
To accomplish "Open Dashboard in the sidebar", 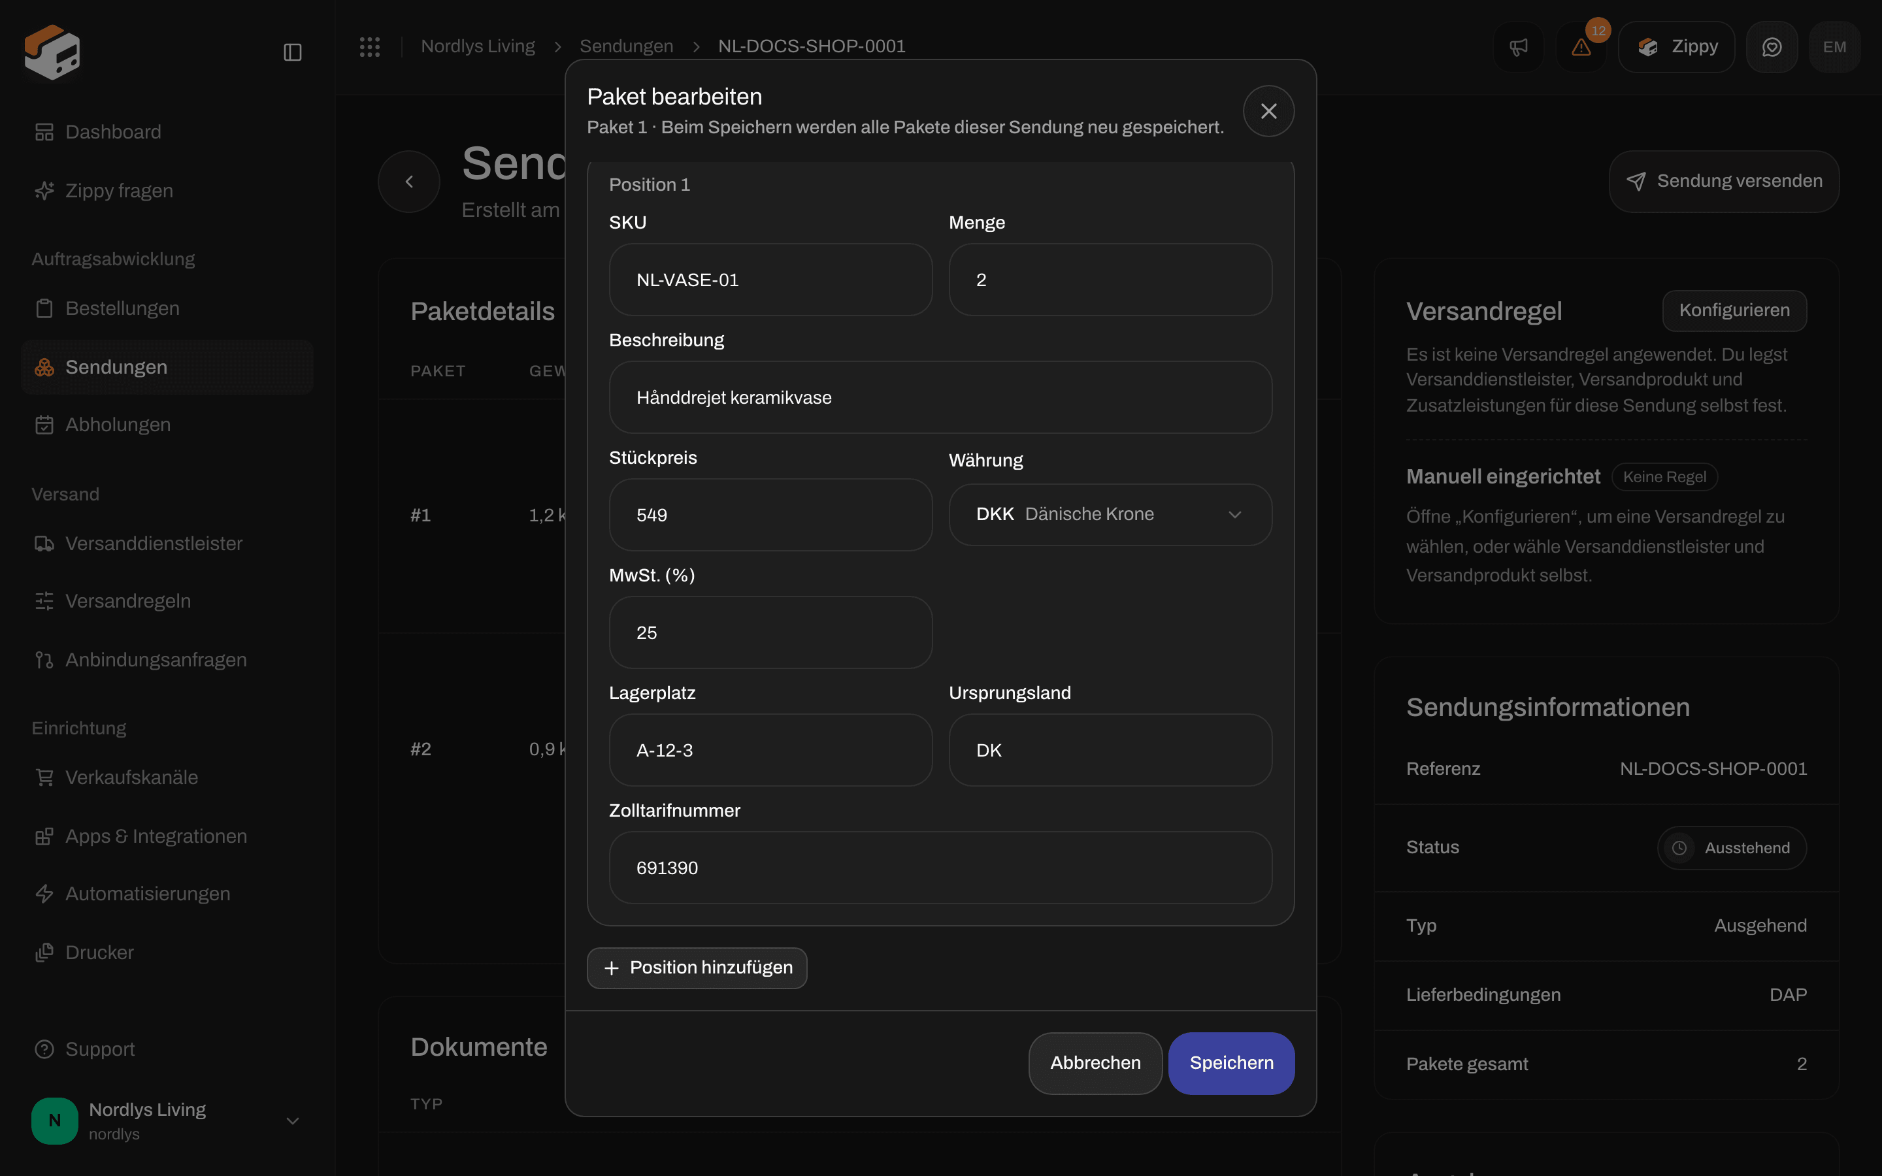I will 167,132.
